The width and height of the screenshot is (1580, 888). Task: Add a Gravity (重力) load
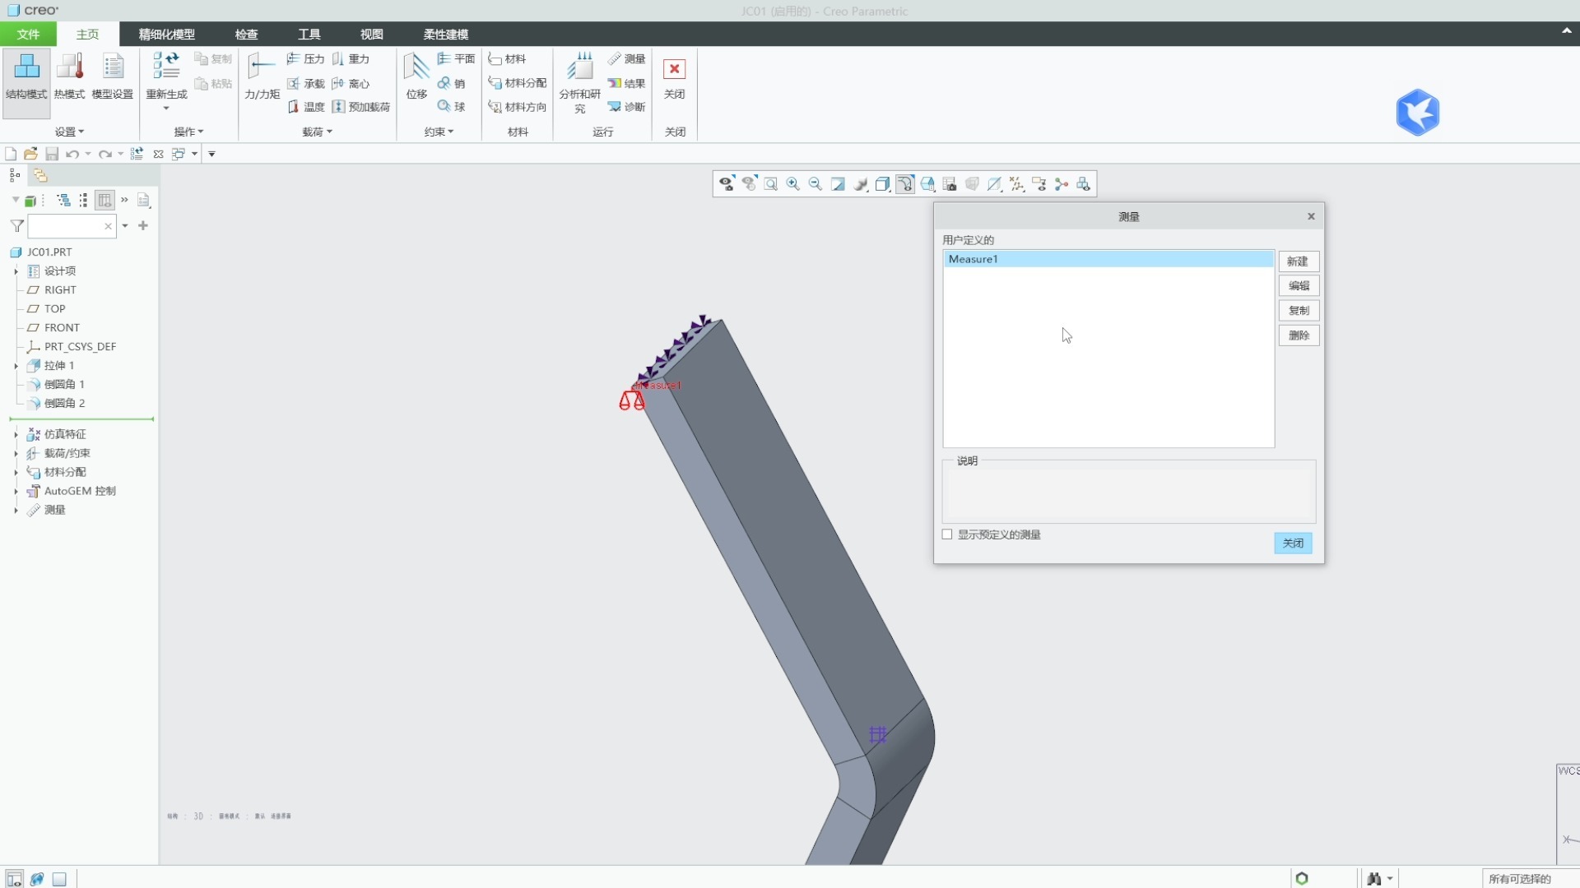click(x=351, y=59)
